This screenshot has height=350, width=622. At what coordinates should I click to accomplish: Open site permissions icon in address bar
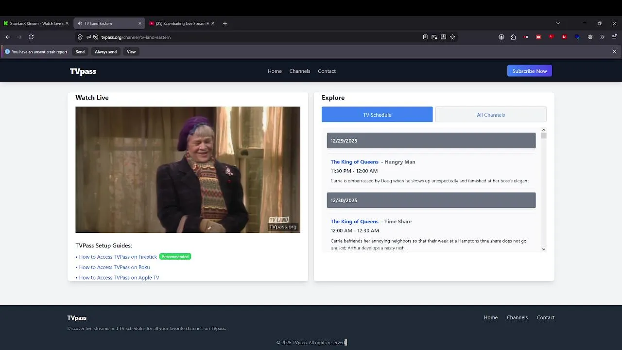[x=89, y=37]
